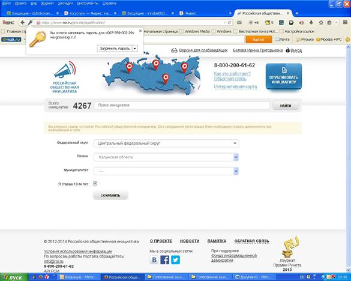Click the Yandex browser icon in quick launch
351x281 pixels.
click(47, 277)
